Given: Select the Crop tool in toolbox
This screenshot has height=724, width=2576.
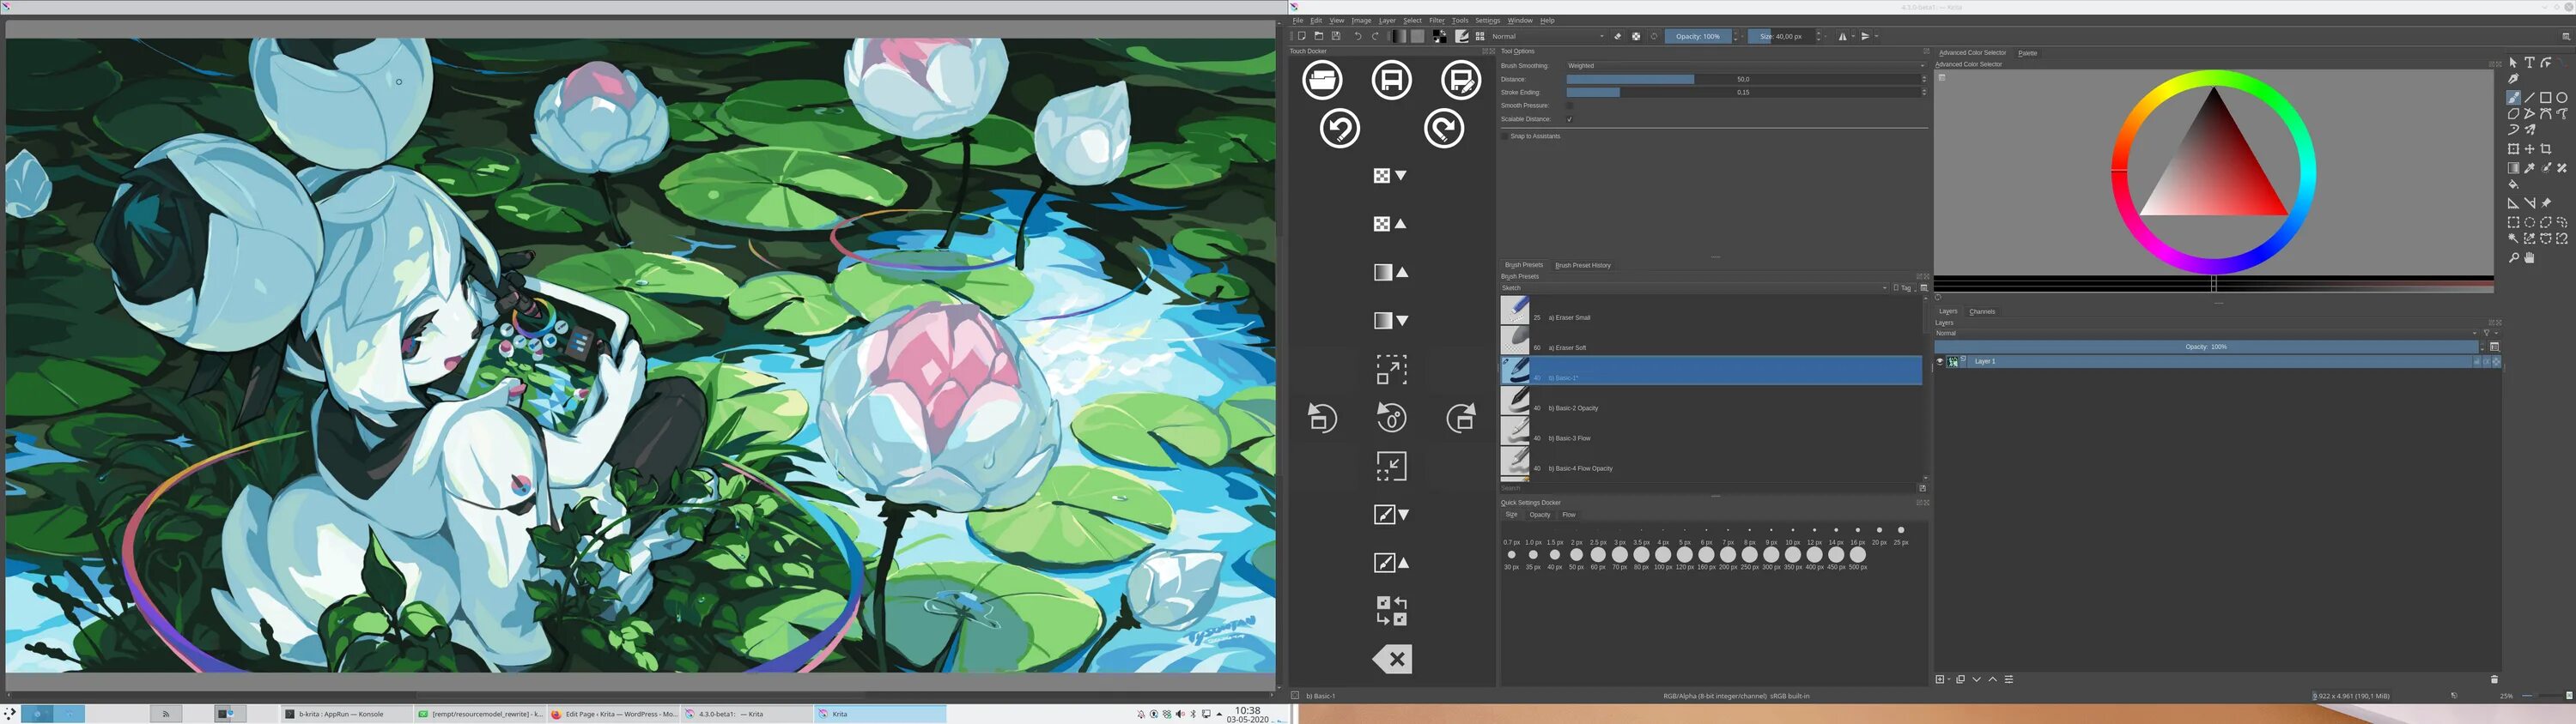Looking at the screenshot, I should point(2545,148).
